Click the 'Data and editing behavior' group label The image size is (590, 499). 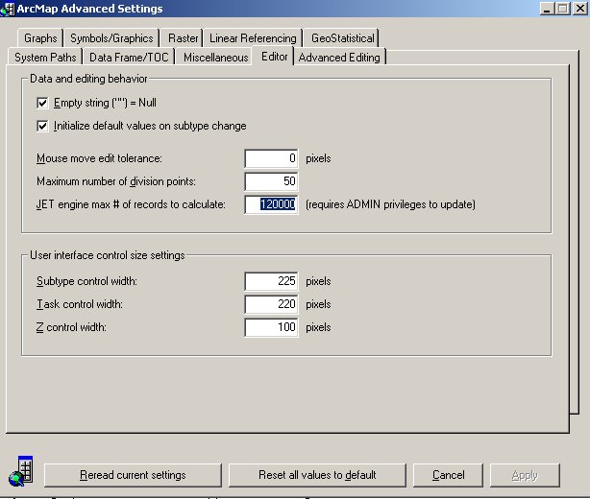[88, 79]
